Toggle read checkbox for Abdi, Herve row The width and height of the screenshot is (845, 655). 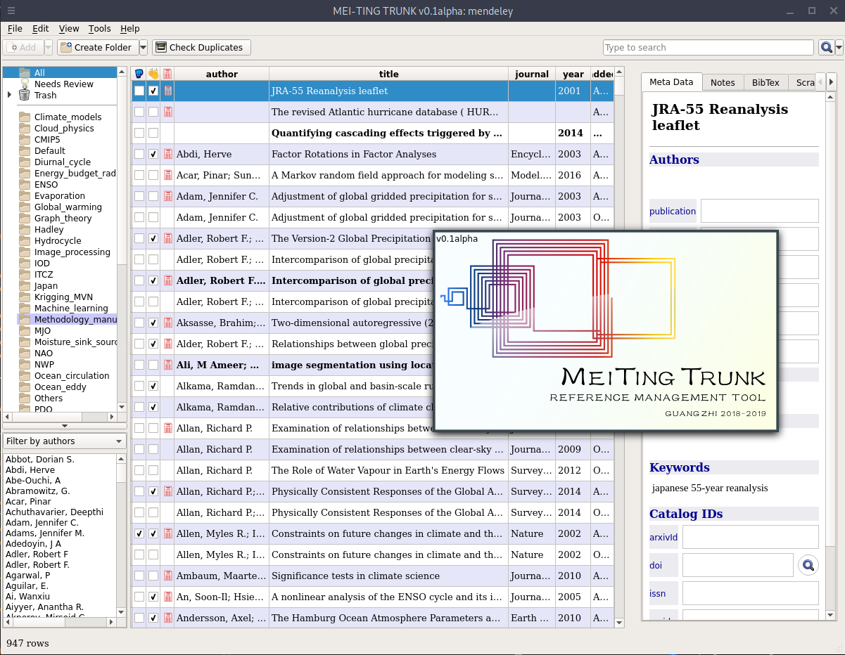tap(153, 154)
